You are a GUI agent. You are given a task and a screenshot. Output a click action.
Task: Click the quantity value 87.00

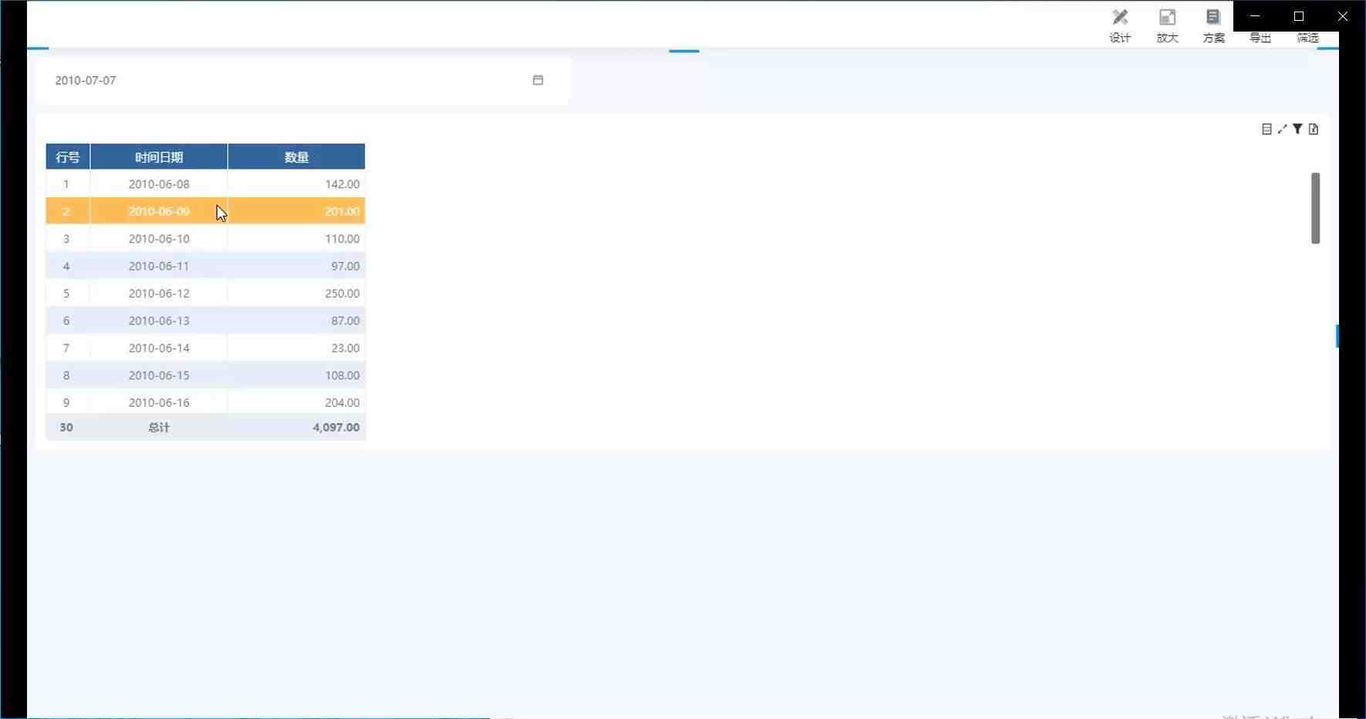click(x=345, y=321)
